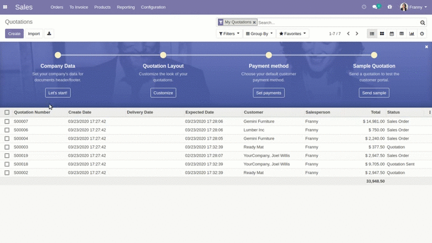
Task: Open the activities clock icon in navbar
Action: click(x=364, y=7)
